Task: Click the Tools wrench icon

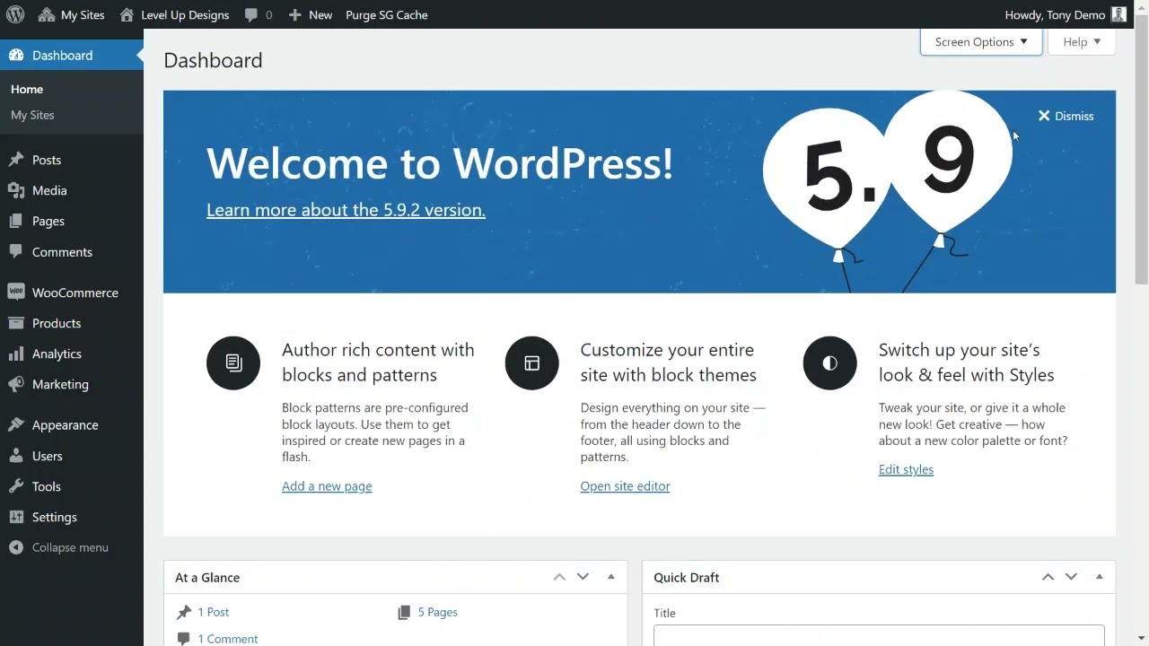Action: pos(16,486)
